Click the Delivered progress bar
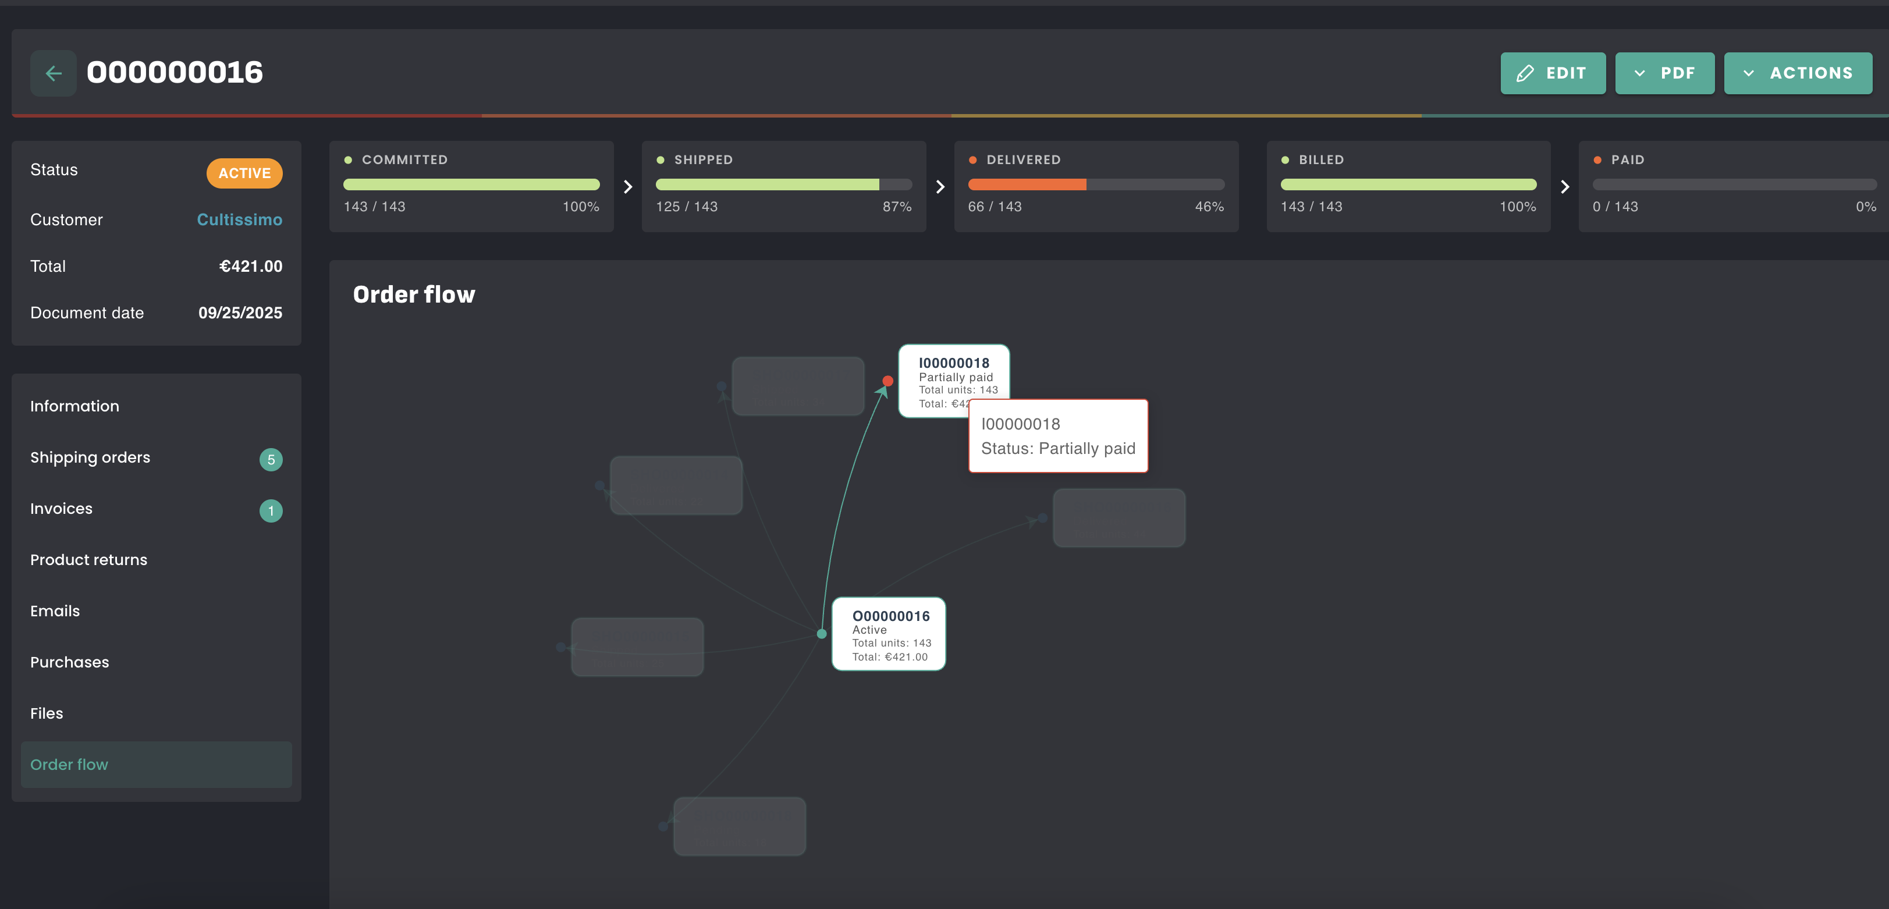This screenshot has width=1889, height=909. [1096, 184]
